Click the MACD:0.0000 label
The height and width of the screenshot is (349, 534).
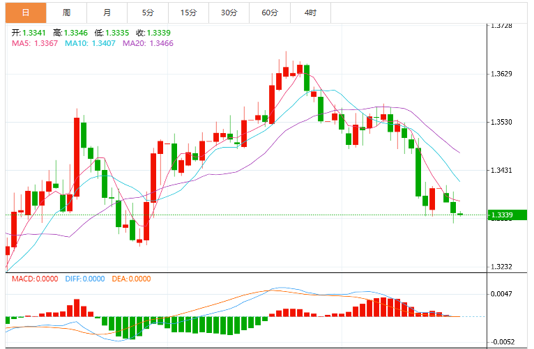[x=35, y=279]
